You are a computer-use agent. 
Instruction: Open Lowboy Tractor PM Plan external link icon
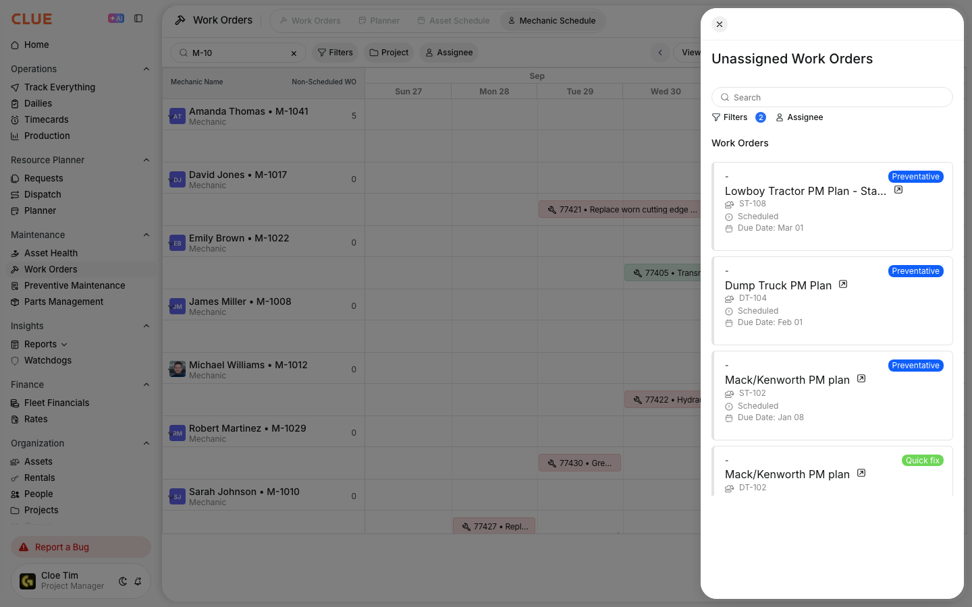[x=898, y=190]
